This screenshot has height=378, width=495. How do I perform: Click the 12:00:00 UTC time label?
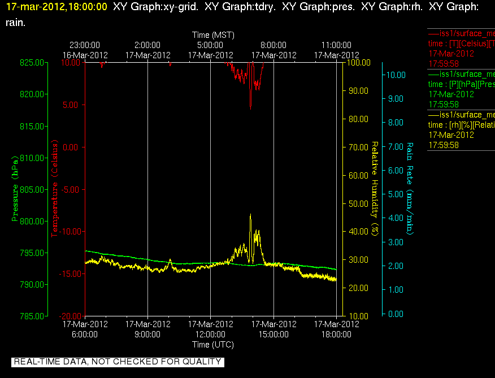(x=210, y=334)
